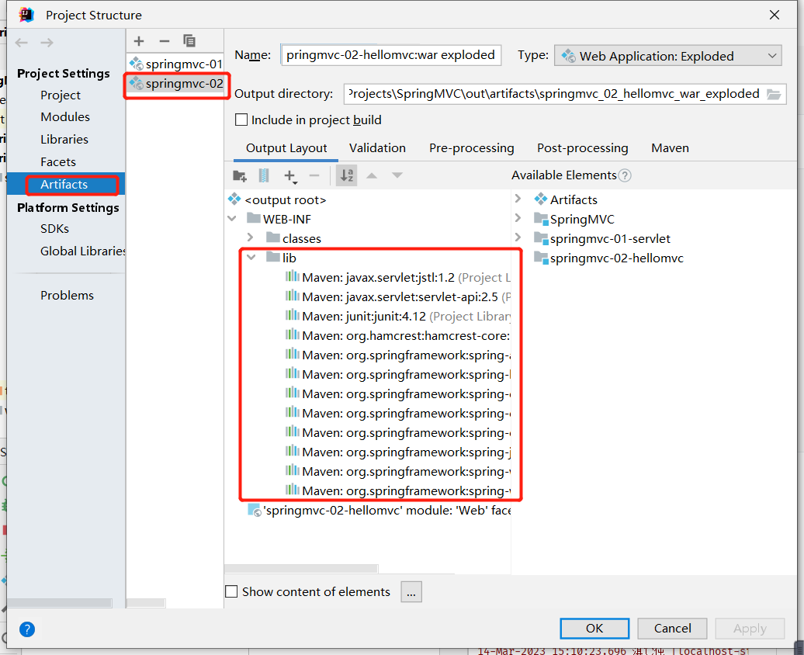Remove element from output layout toolbar

point(314,176)
